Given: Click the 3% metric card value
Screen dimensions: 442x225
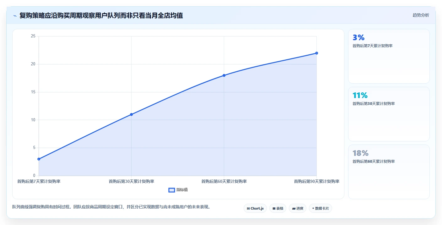Looking at the screenshot, I should (358, 38).
